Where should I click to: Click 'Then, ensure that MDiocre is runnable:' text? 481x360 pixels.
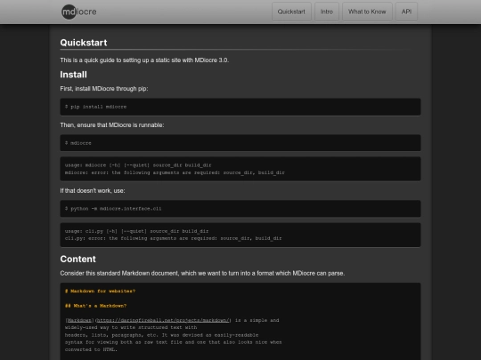tap(112, 125)
